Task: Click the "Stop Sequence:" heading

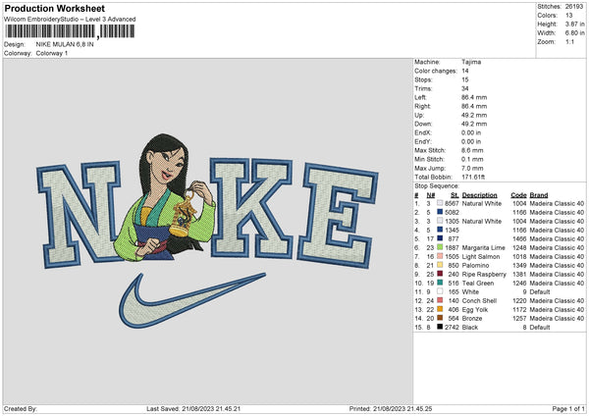Action: point(437,185)
